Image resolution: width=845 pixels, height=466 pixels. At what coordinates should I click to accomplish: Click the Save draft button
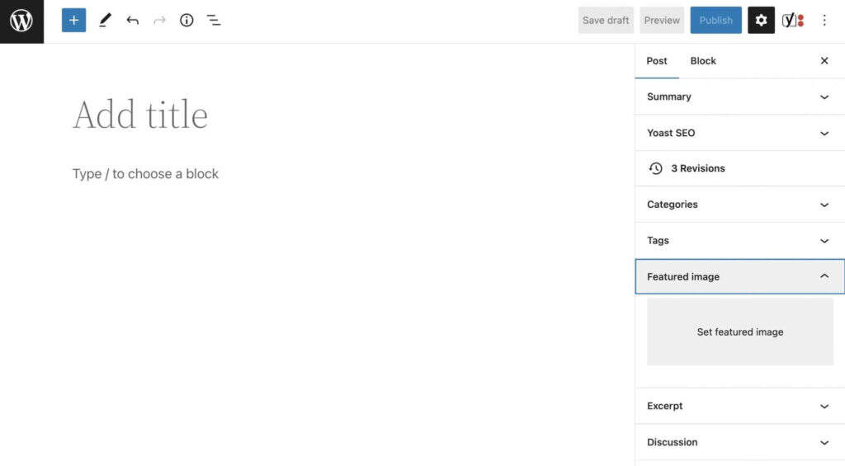606,21
